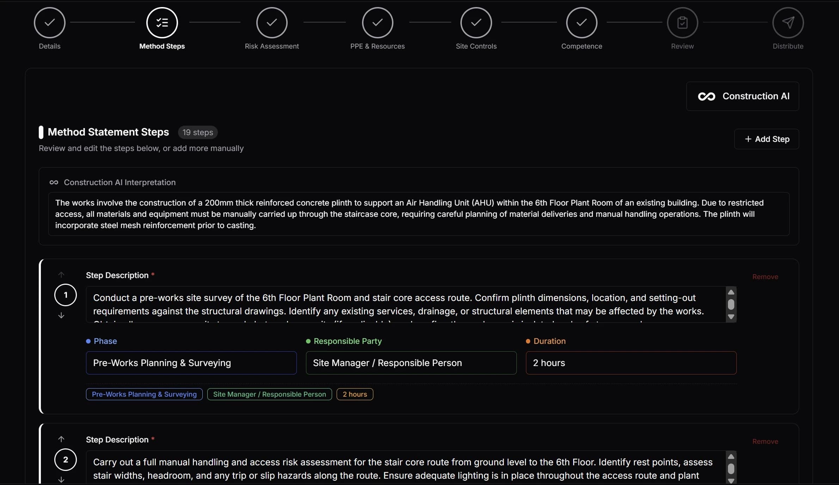
Task: Click the Details step checkmark icon
Action: (50, 23)
